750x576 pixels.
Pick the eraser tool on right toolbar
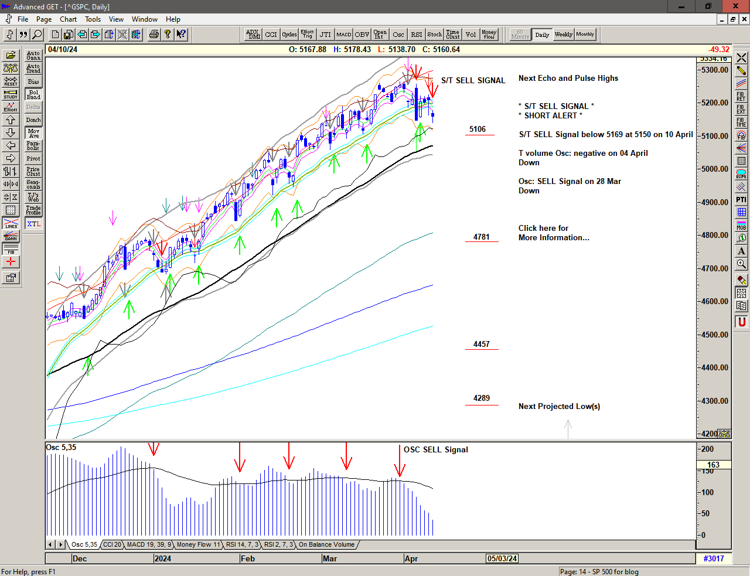pyautogui.click(x=741, y=280)
